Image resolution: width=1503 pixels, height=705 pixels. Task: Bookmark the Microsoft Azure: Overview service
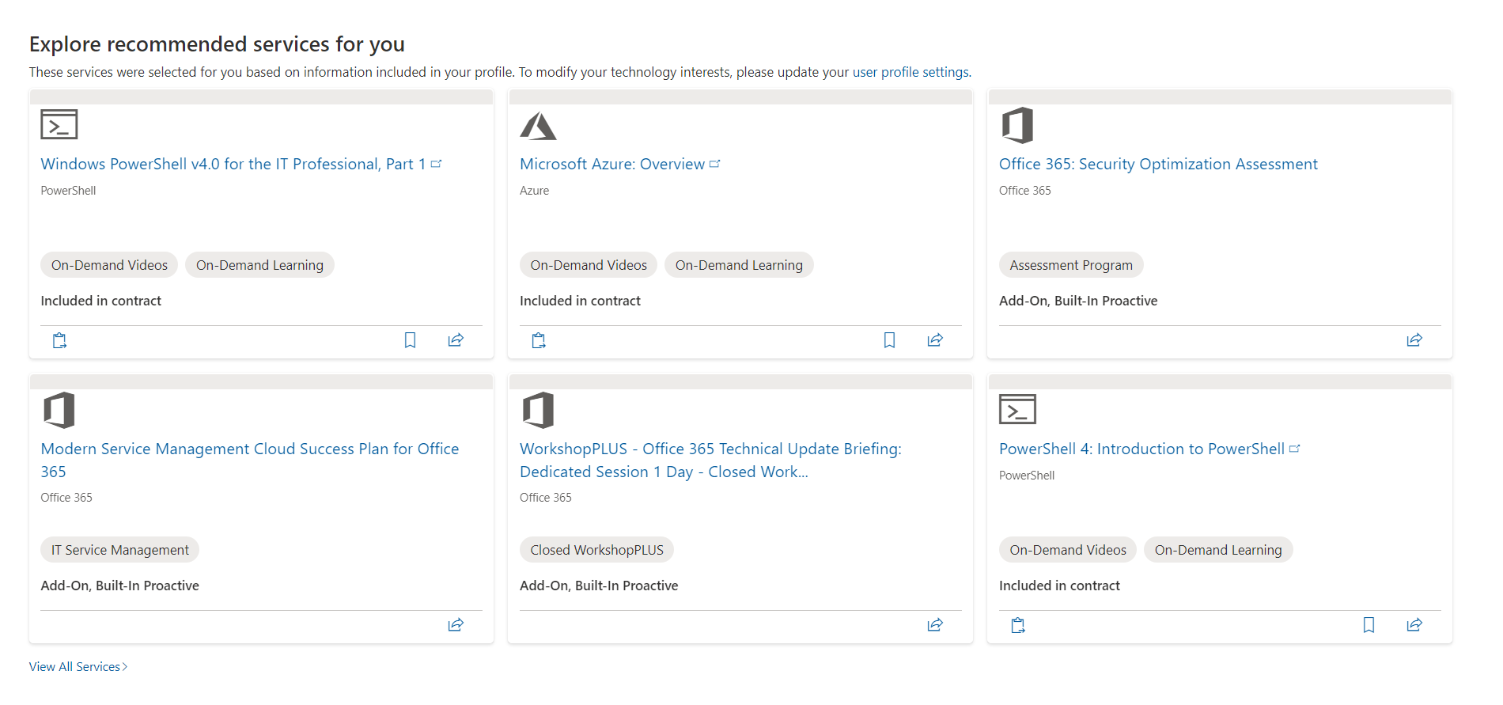tap(889, 340)
